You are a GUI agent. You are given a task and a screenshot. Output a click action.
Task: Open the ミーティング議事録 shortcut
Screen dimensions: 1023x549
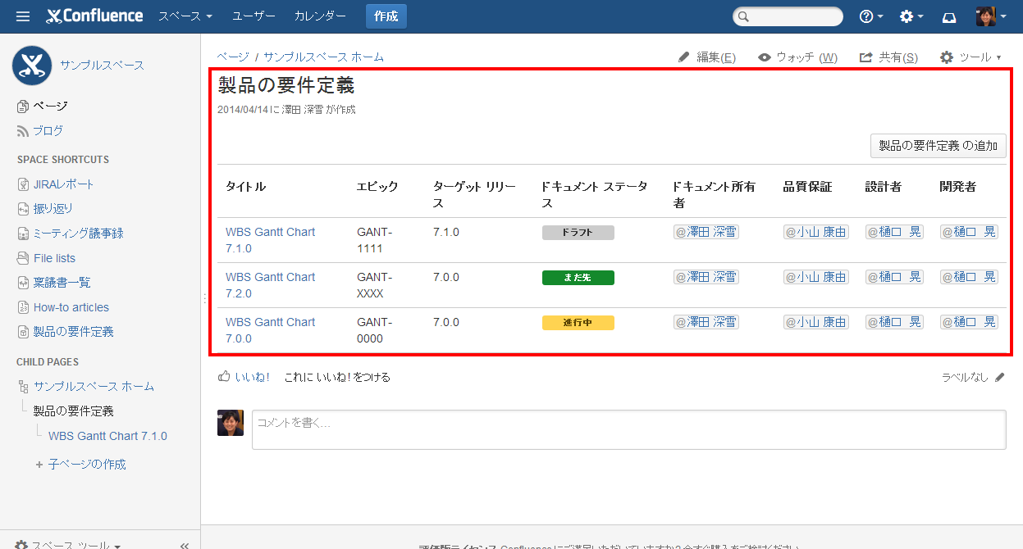pos(79,234)
